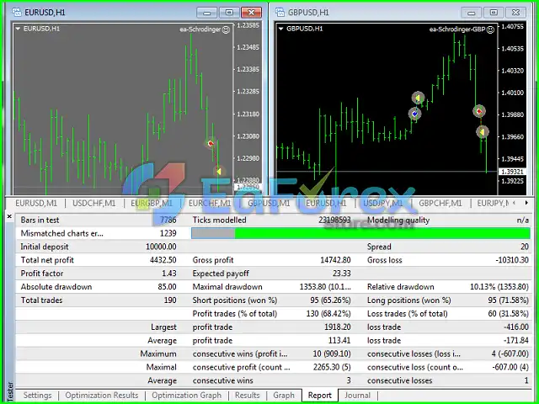Switch to the EURUSD,M1 chart tab

(36, 204)
